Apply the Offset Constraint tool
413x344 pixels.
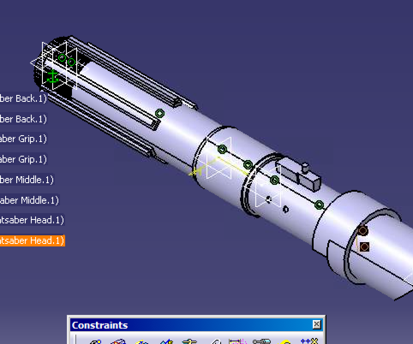coord(142,342)
